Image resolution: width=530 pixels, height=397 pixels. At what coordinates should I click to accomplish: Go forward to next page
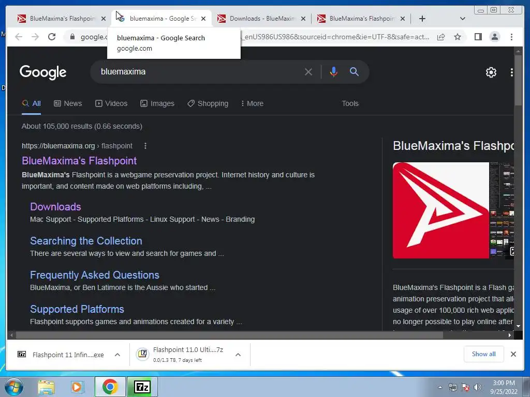35,37
